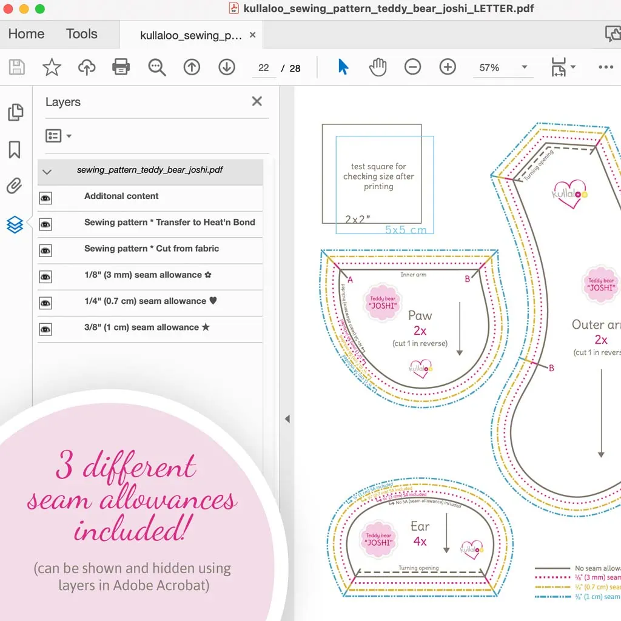The height and width of the screenshot is (621, 621).
Task: Click the "Turning opening" label on Ear piece
Action: pos(418,568)
